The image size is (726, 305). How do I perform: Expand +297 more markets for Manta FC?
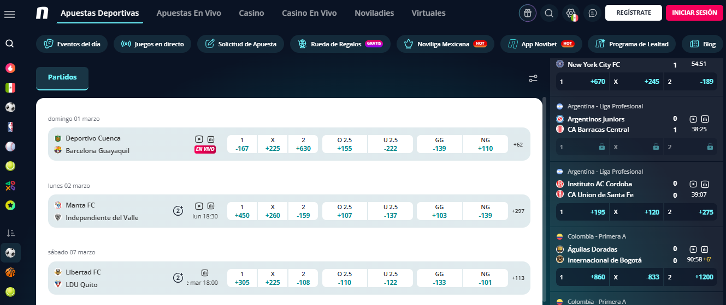click(518, 211)
